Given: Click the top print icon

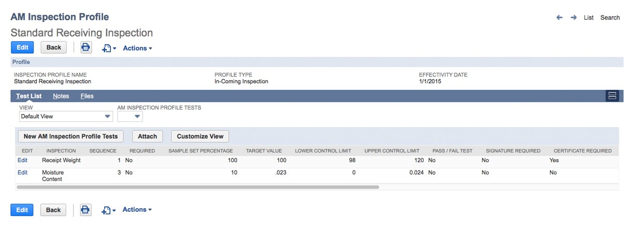Looking at the screenshot, I should [x=86, y=48].
